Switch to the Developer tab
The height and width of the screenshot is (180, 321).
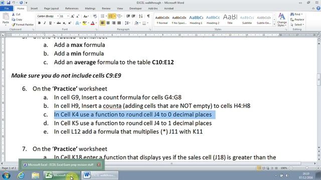pos(135,8)
